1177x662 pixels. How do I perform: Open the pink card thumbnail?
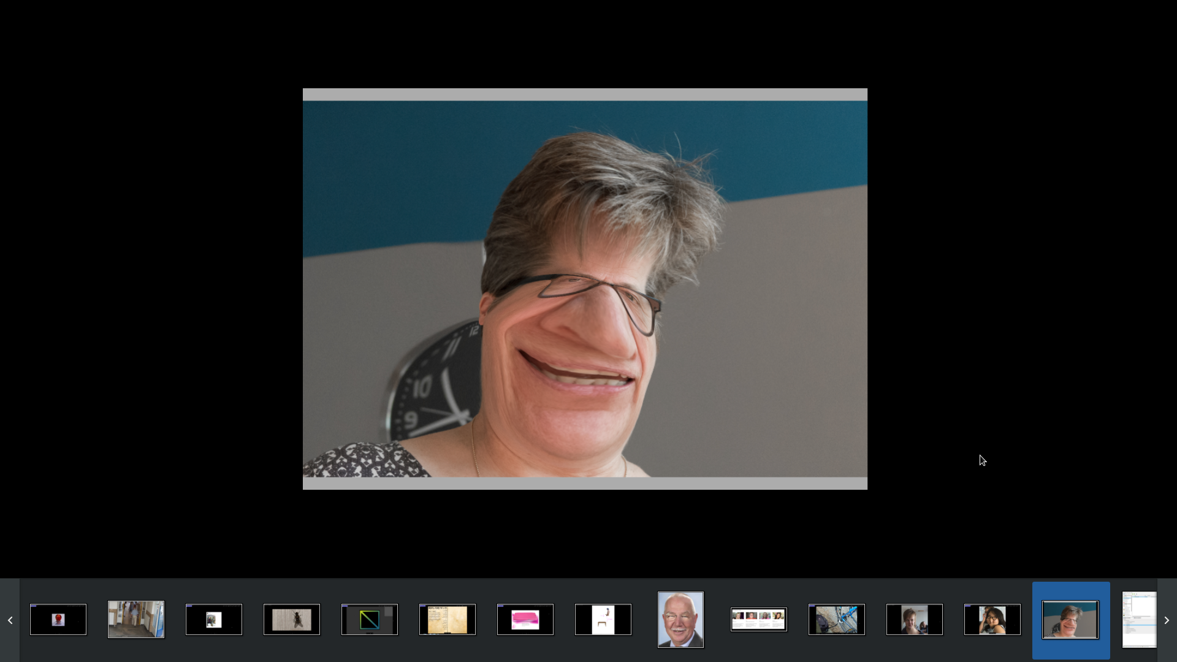pos(525,620)
